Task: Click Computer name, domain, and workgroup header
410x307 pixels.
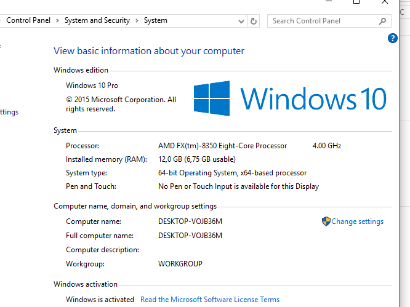Action: [135, 206]
